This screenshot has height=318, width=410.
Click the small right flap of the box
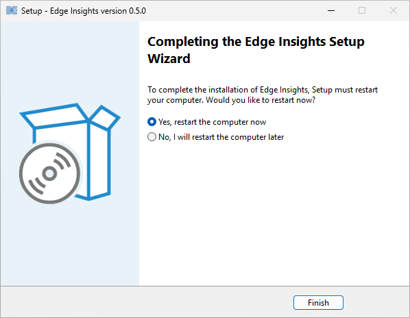(105, 118)
